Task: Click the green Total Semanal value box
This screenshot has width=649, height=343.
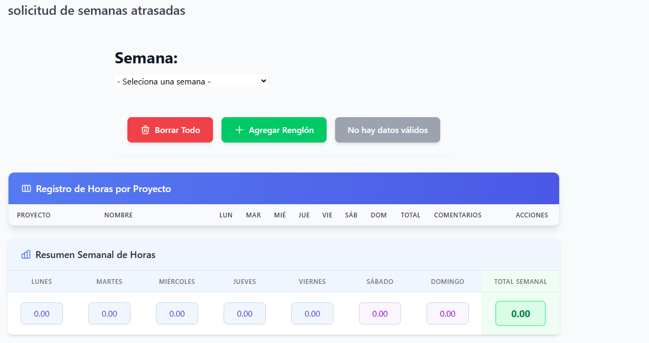Action: click(x=521, y=313)
